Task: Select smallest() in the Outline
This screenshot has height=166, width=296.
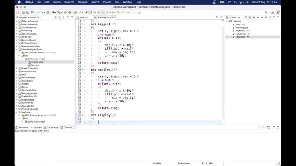Action: (241, 34)
